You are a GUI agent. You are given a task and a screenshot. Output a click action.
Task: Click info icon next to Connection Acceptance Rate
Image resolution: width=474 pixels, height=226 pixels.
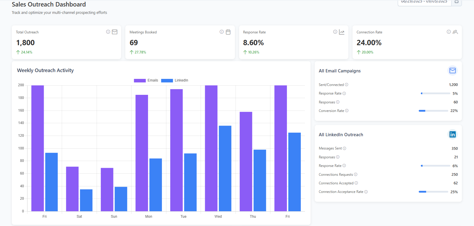[366, 192]
